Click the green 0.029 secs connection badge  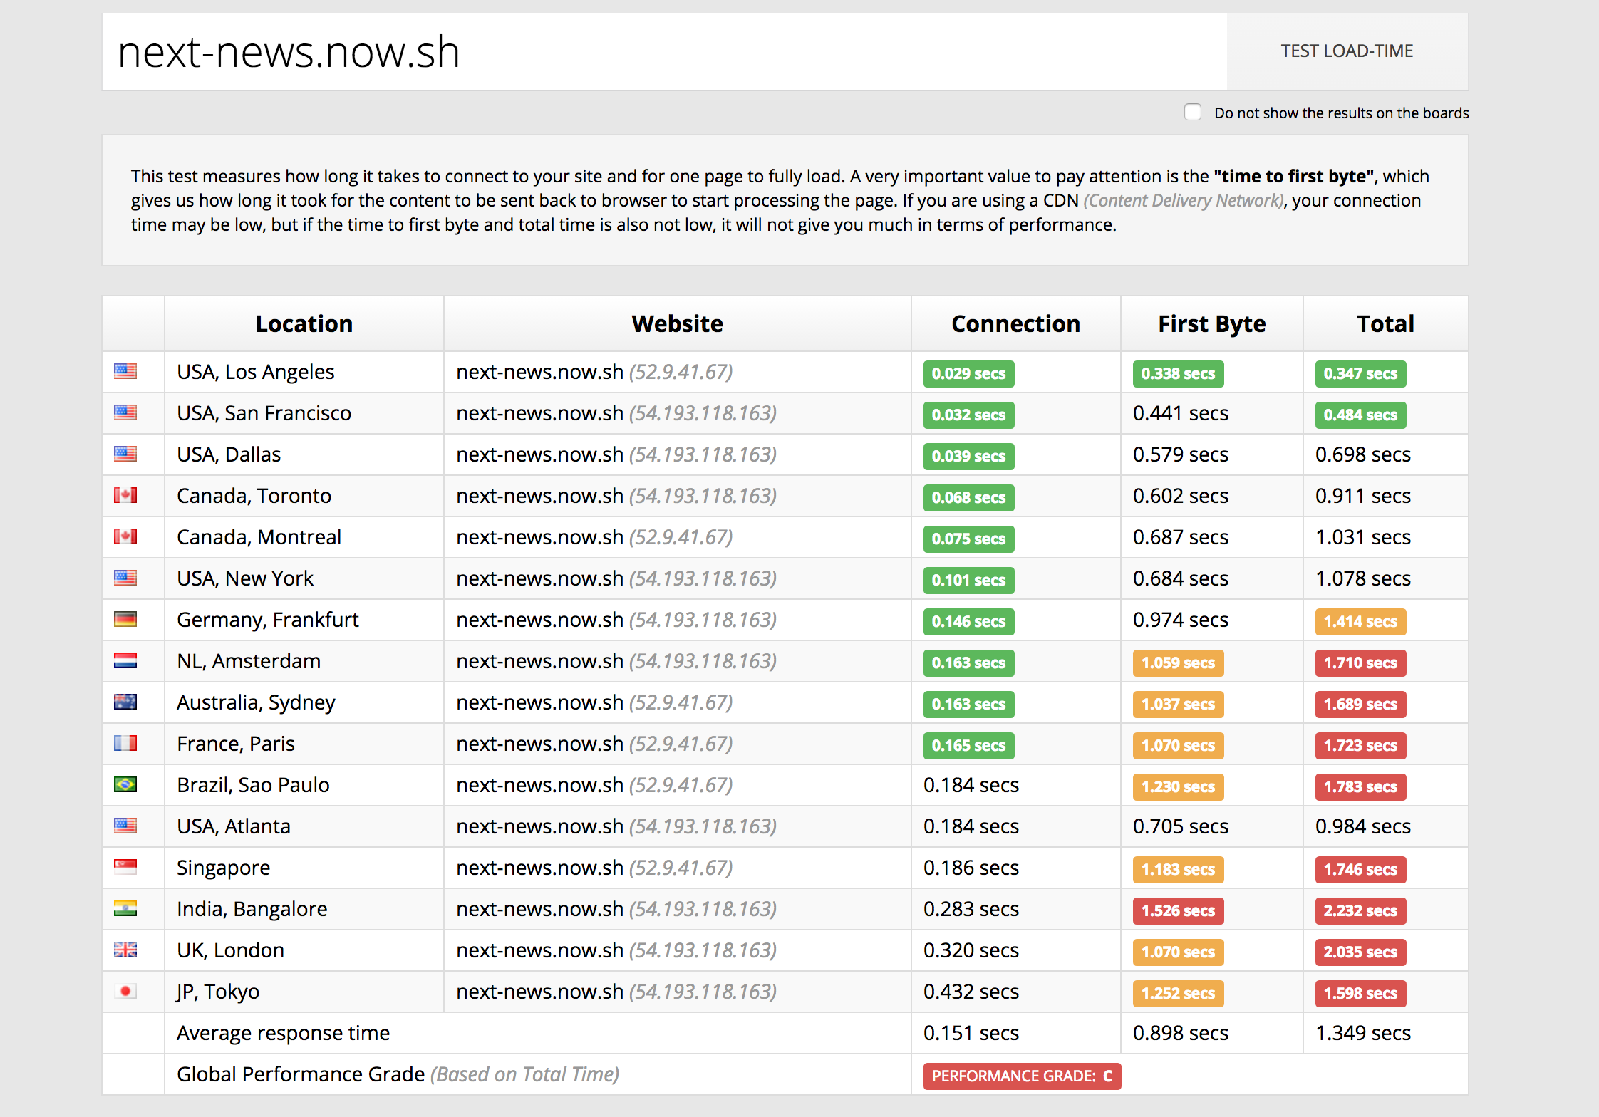[x=968, y=373]
